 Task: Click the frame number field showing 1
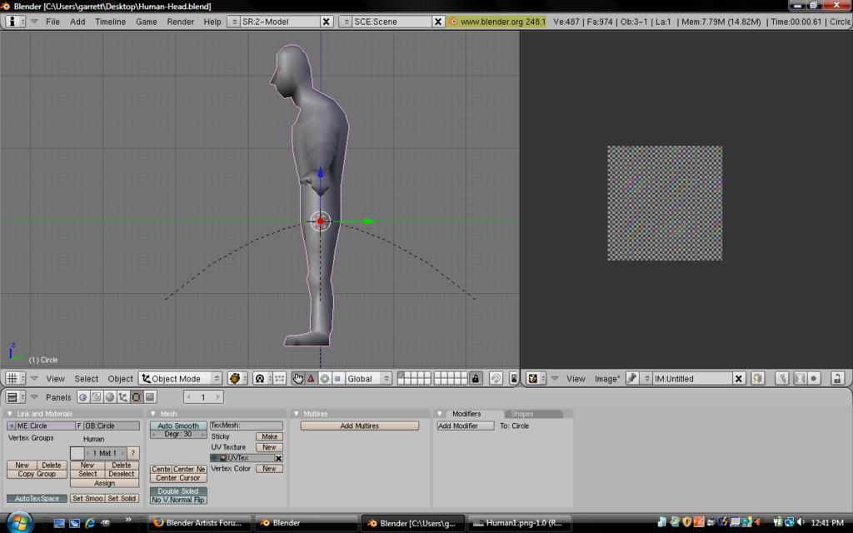[203, 397]
